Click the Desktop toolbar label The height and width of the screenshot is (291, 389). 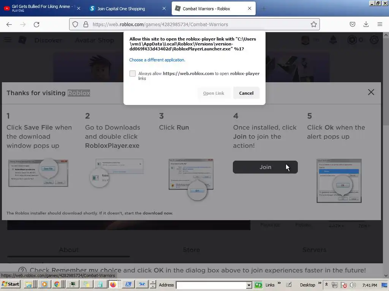(x=307, y=285)
